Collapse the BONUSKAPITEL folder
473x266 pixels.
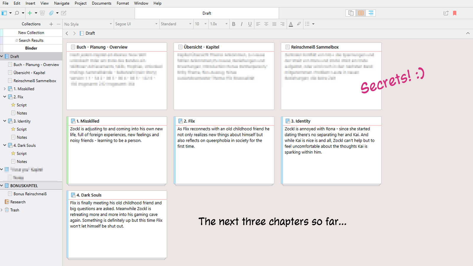coord(1,186)
